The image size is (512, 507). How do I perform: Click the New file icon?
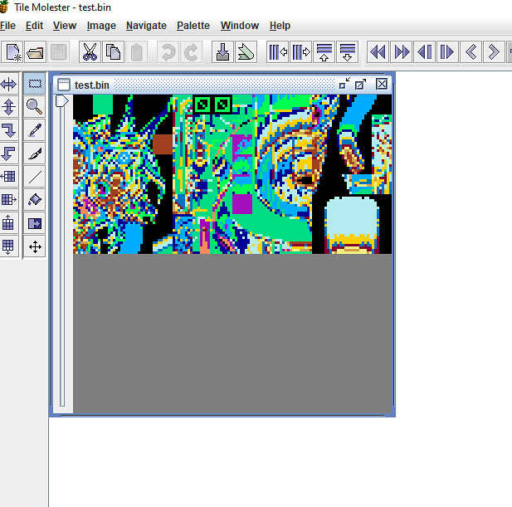pos(13,52)
